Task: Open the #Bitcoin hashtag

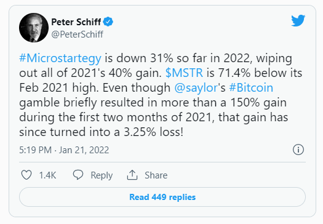Action: point(251,88)
